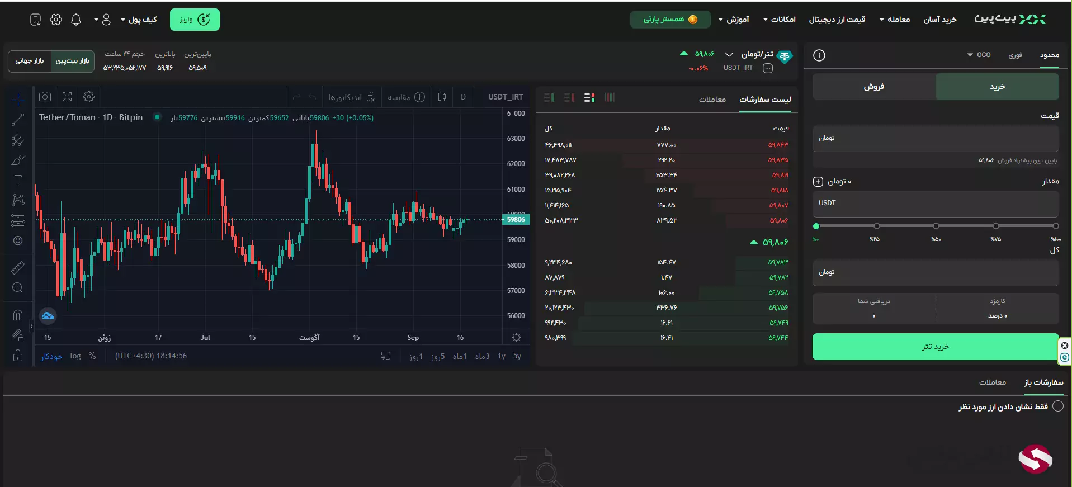
Task: Activate the zoom in tool
Action: click(18, 288)
